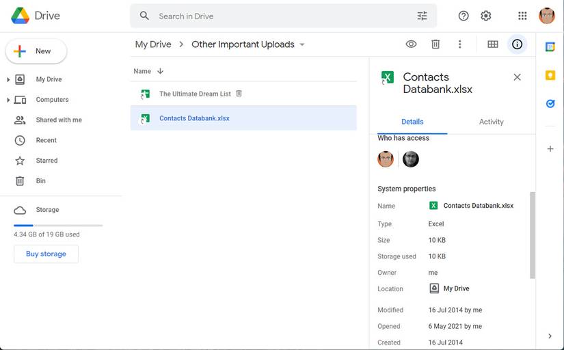This screenshot has width=564, height=350.
Task: Open the Help question mark icon
Action: click(x=464, y=16)
